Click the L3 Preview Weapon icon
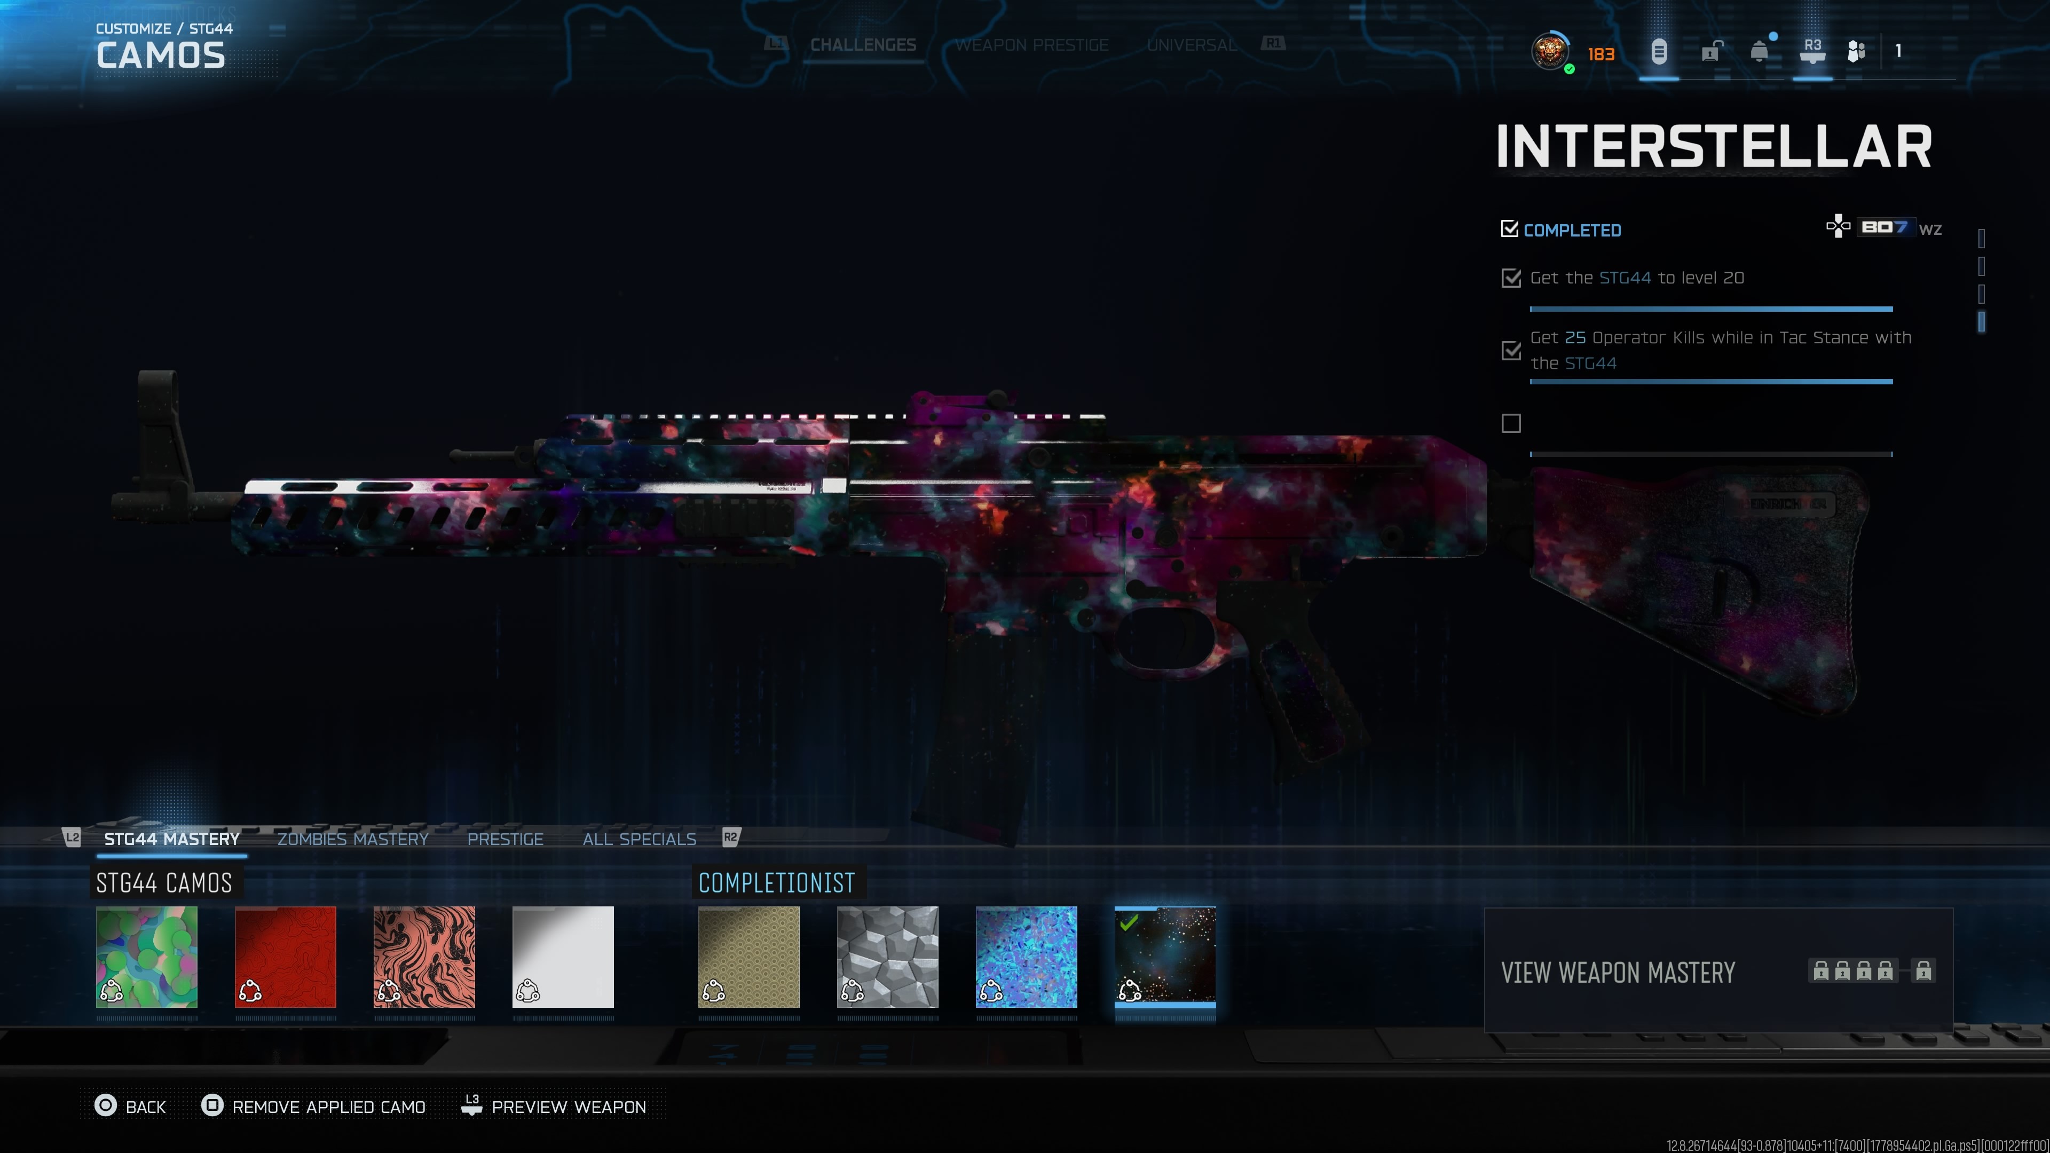 [472, 1105]
